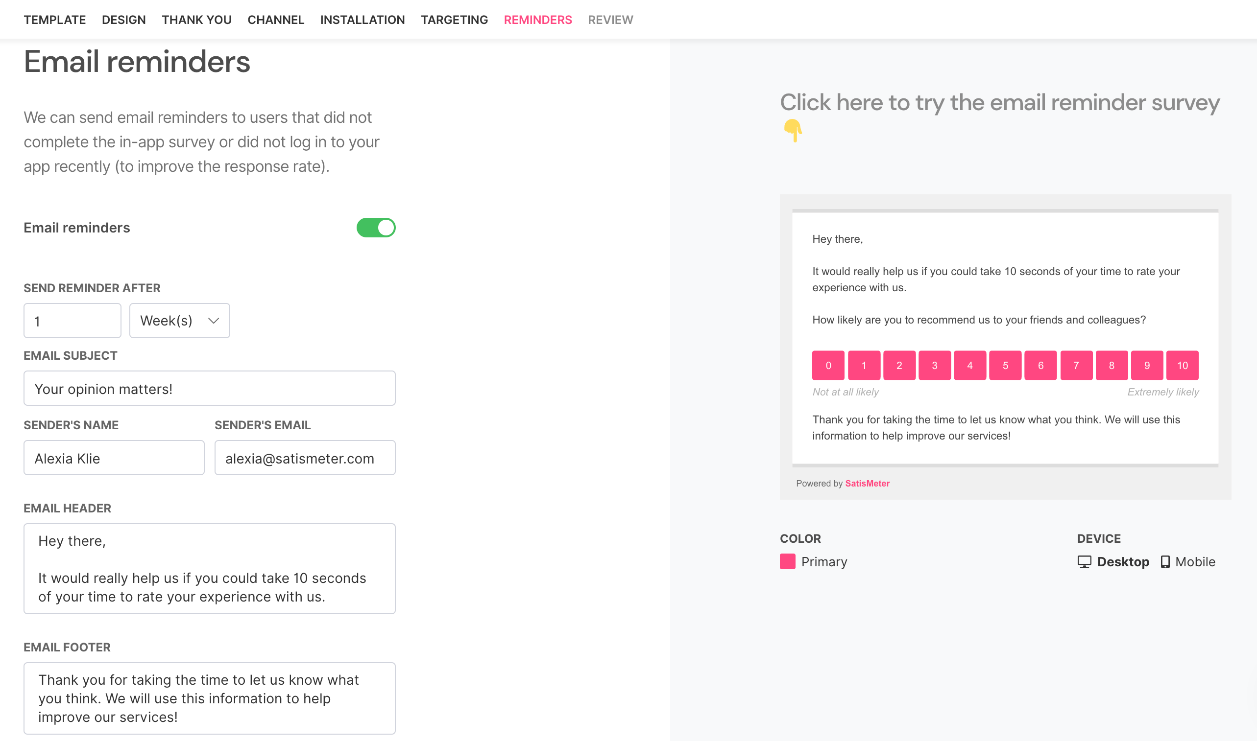Click the Sender's name field
Screen dimensions: 1257x741
114,458
